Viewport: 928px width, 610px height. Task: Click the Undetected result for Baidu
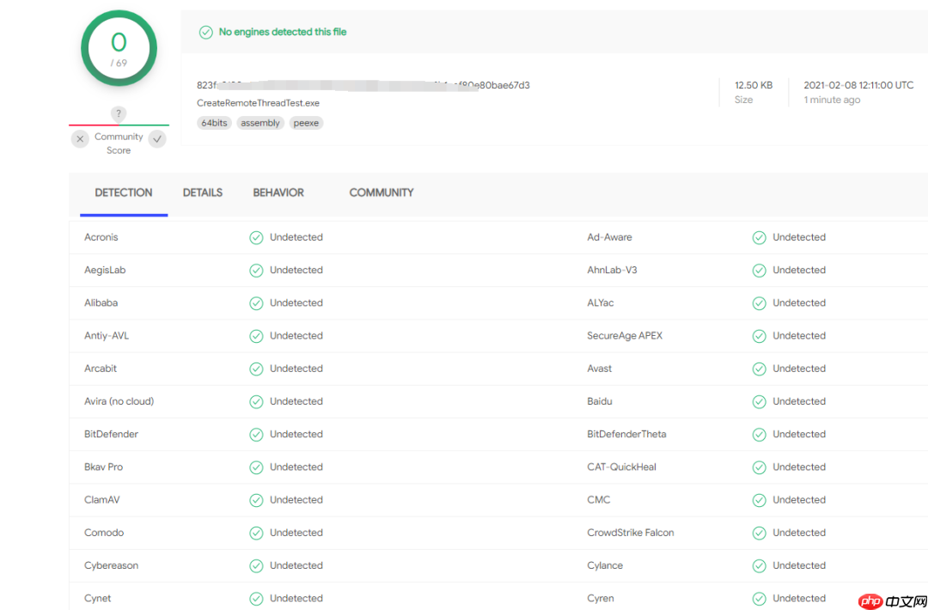[x=798, y=401]
